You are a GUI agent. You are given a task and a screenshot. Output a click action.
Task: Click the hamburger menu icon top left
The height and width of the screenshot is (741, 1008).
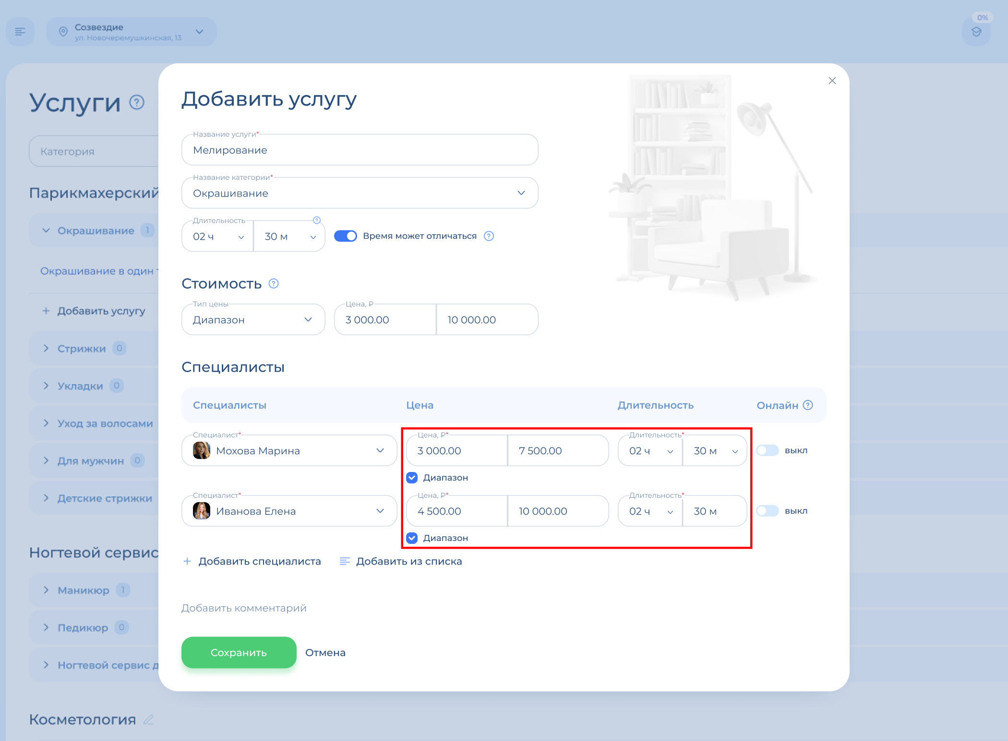[20, 32]
